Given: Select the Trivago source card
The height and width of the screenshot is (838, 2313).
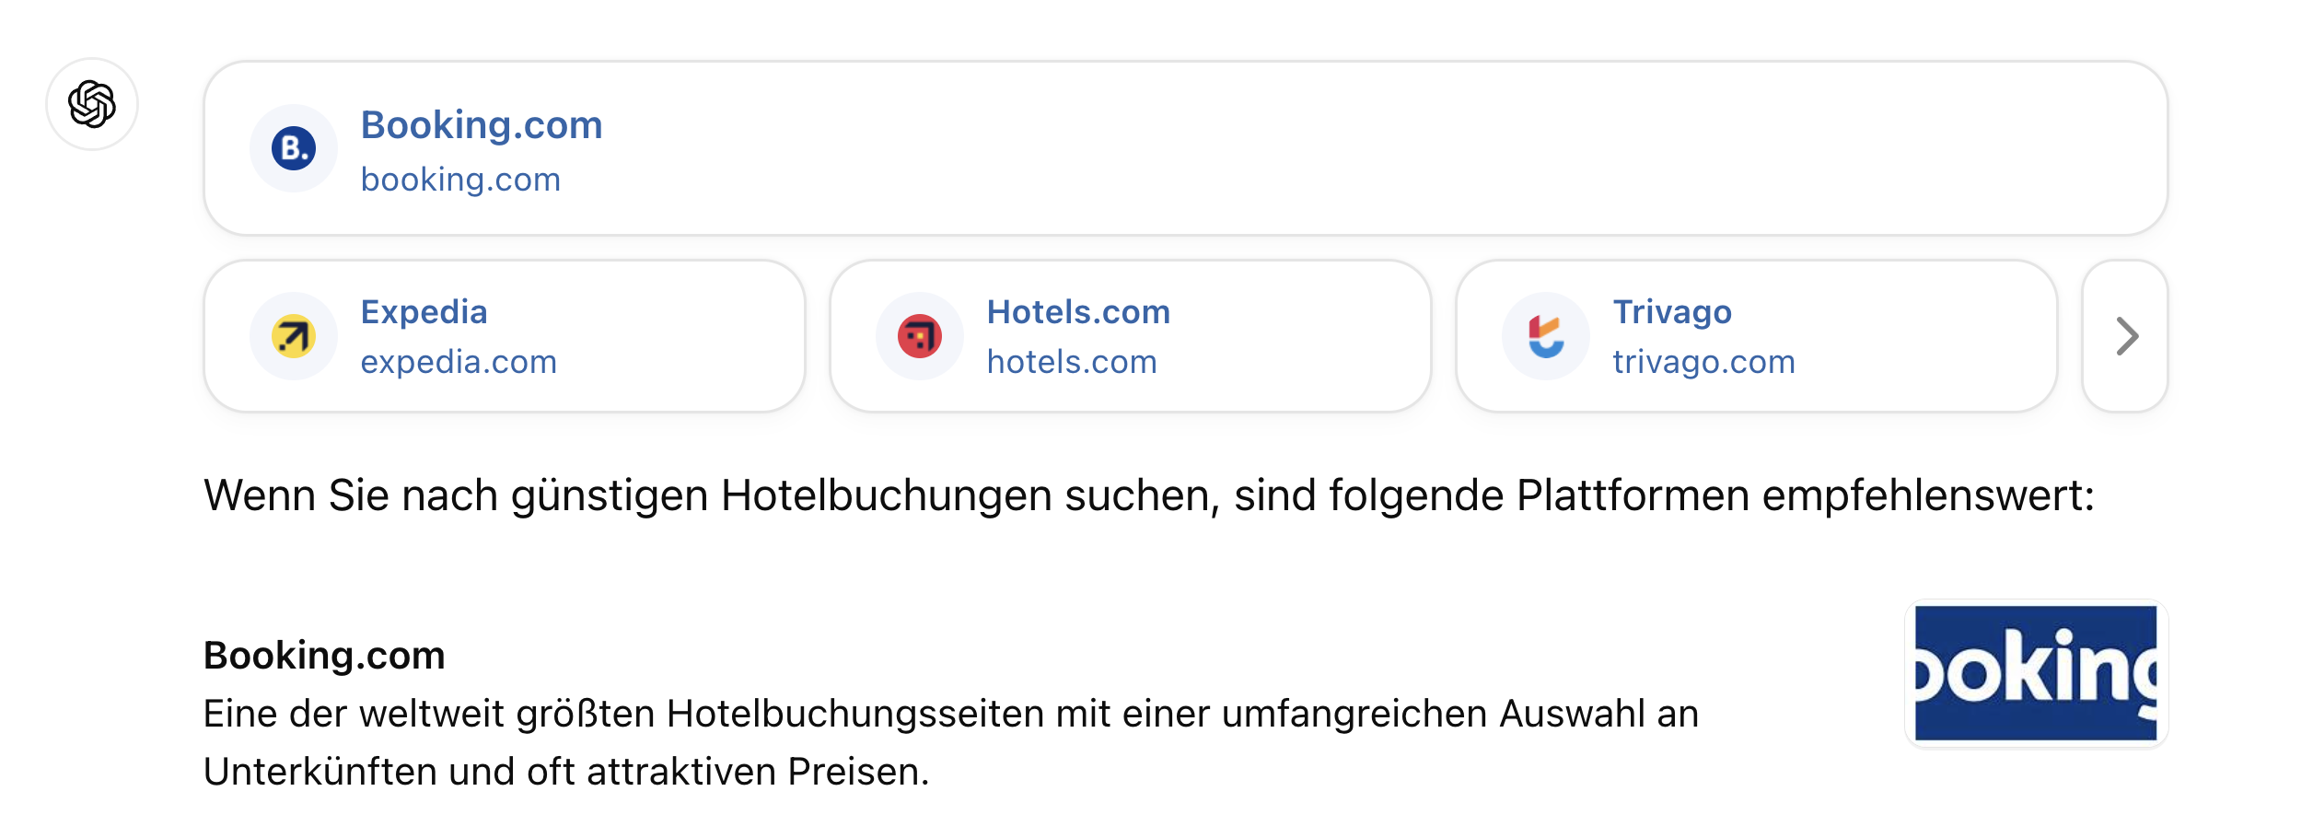Looking at the screenshot, I should tap(1757, 336).
